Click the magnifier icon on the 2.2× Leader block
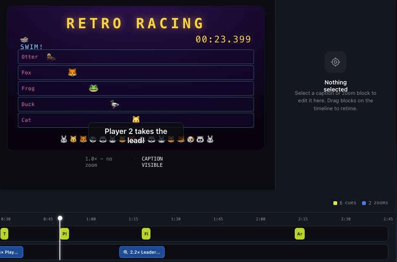Viewport: 397px width, 262px height. tap(125, 252)
